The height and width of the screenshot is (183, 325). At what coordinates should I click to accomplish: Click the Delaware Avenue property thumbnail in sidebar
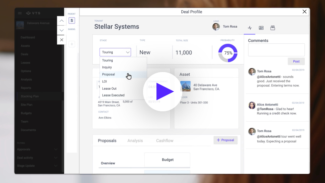point(20,25)
